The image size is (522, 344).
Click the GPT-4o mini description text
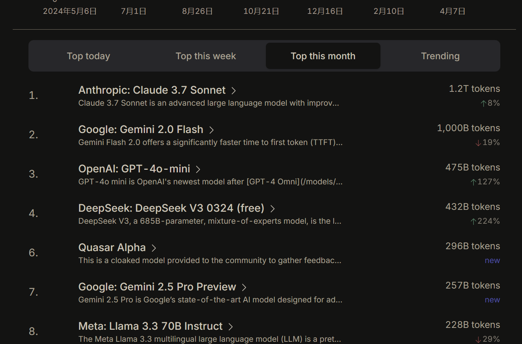point(210,182)
